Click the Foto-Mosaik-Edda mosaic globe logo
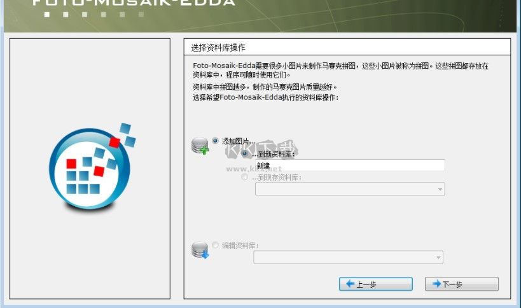This screenshot has width=521, height=308. click(92, 167)
